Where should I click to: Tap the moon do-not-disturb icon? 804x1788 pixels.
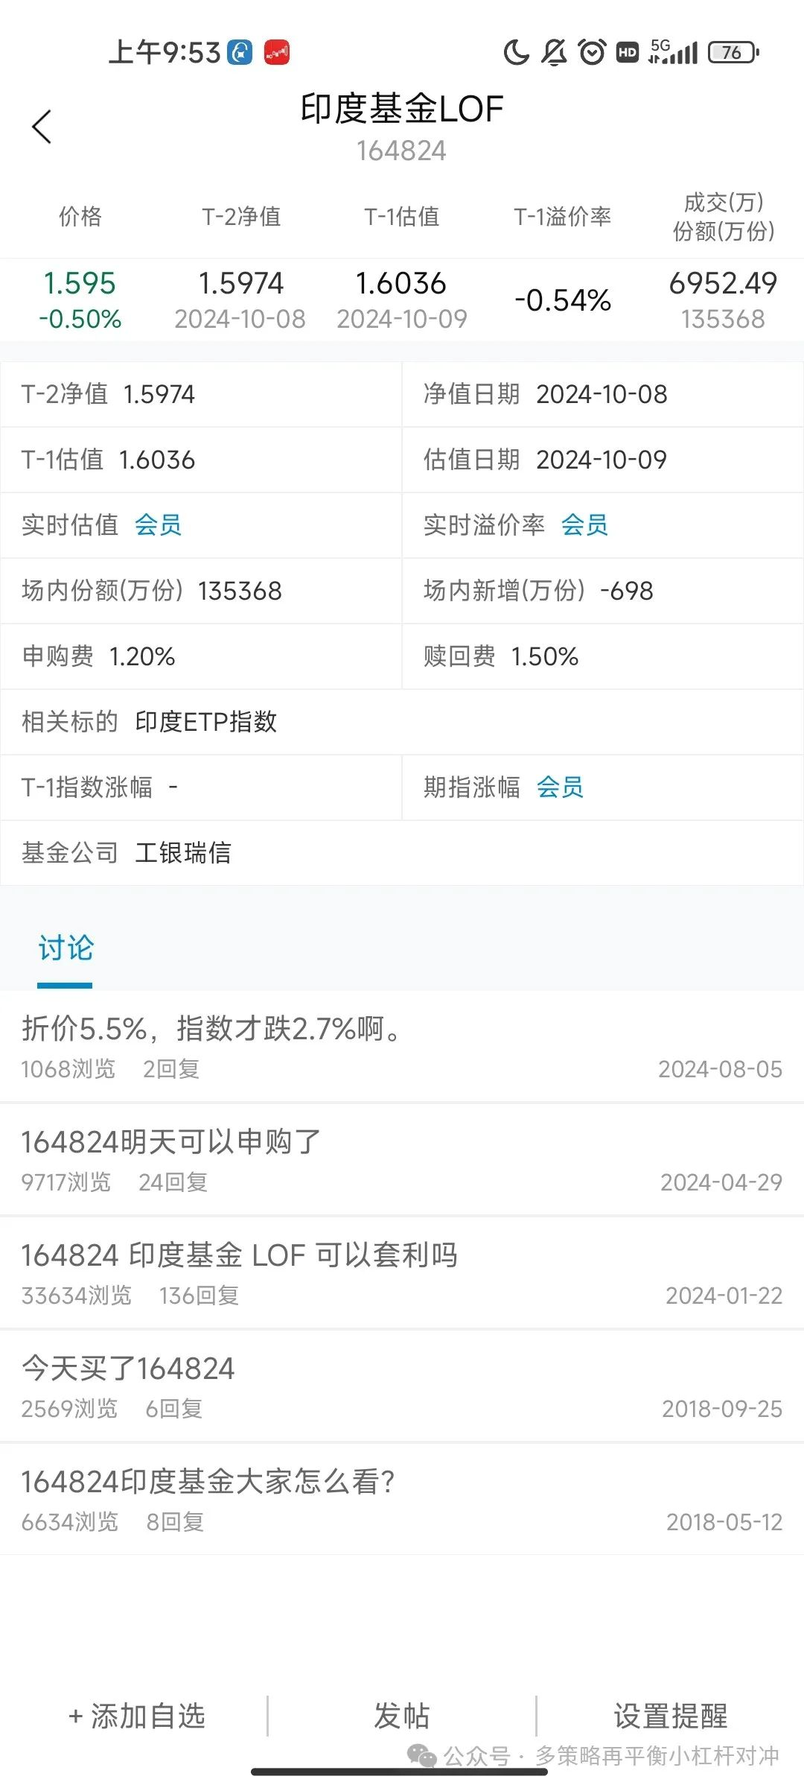click(516, 52)
